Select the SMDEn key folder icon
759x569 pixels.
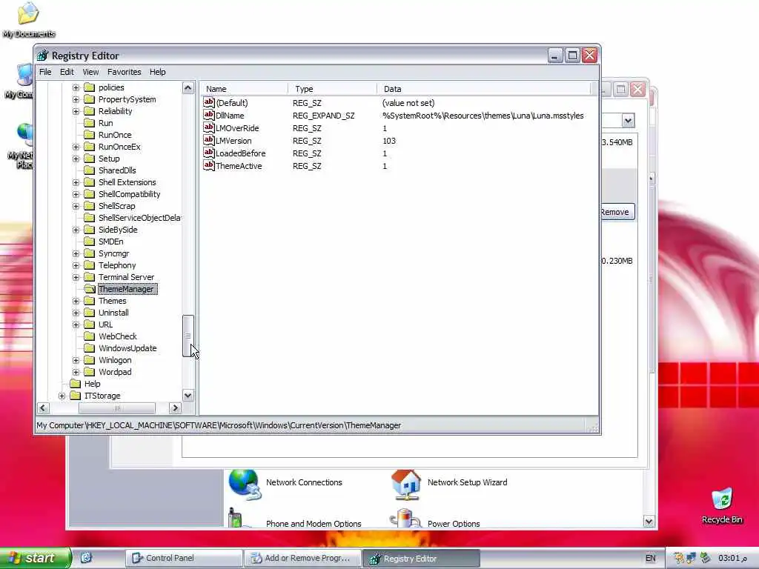click(x=89, y=242)
